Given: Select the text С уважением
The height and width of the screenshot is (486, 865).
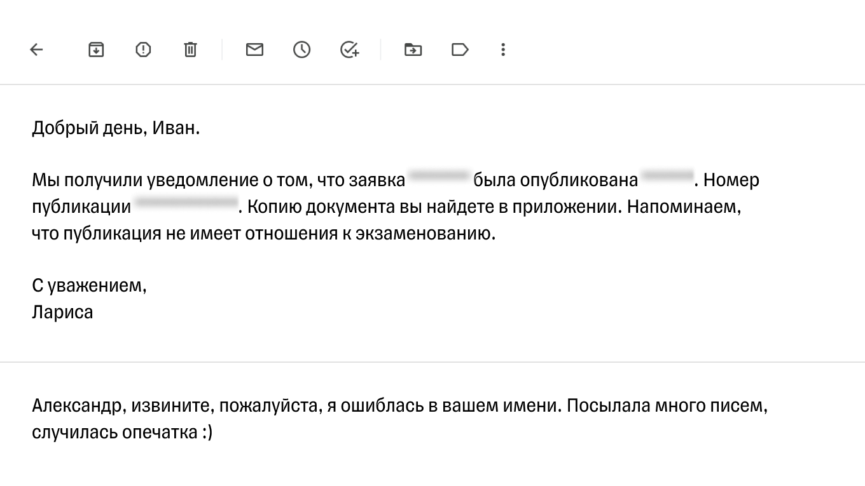Looking at the screenshot, I should click(x=89, y=285).
